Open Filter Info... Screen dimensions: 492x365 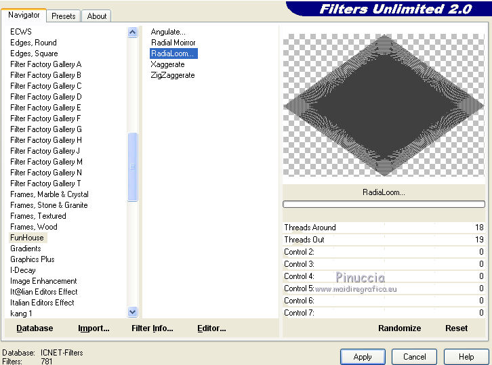coord(152,328)
